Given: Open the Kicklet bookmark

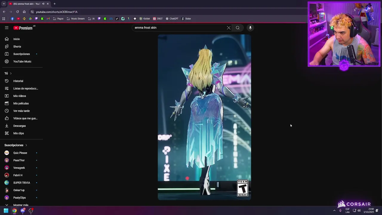Looking at the screenshot, I should [144, 19].
